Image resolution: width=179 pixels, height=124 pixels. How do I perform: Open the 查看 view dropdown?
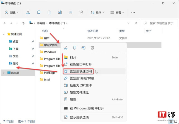tap(117, 13)
